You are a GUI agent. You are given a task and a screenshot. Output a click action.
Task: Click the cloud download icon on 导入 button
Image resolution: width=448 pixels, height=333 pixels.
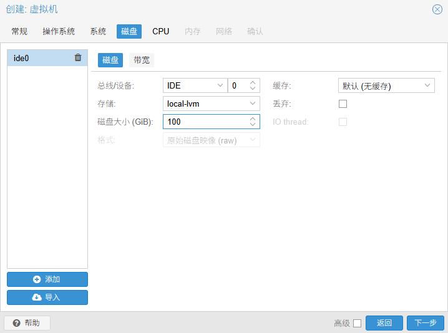[x=37, y=297]
